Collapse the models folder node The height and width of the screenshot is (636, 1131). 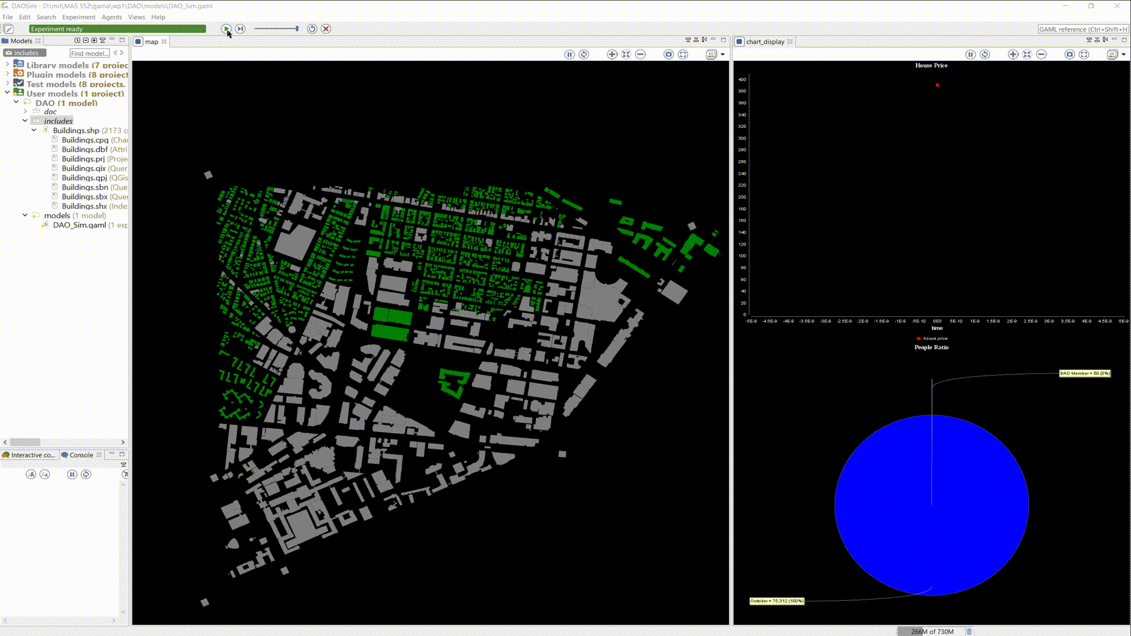pyautogui.click(x=25, y=215)
